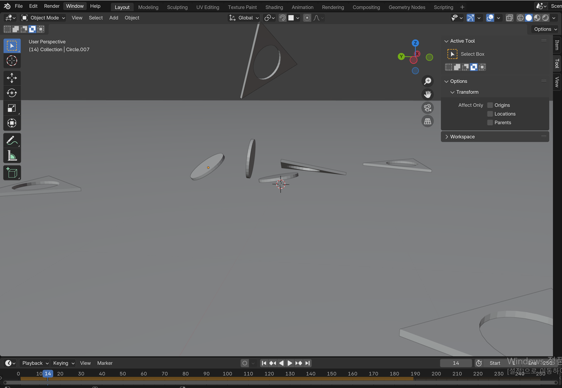This screenshot has height=388, width=562.
Task: Select the Cursor tool in toolbar
Action: tap(12, 61)
